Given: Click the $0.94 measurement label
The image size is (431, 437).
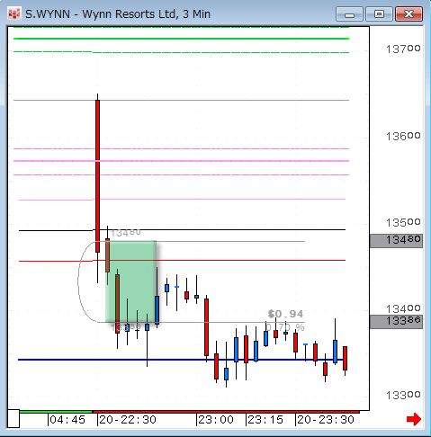Looking at the screenshot, I should pos(285,314).
